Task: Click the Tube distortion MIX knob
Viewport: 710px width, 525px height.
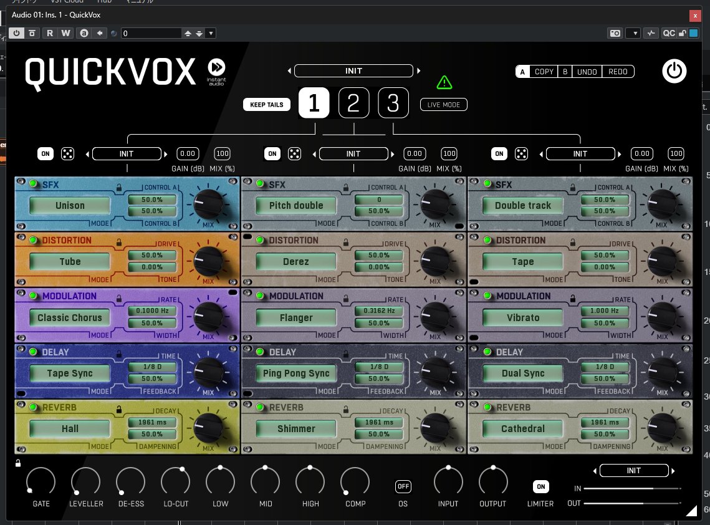Action: click(208, 261)
